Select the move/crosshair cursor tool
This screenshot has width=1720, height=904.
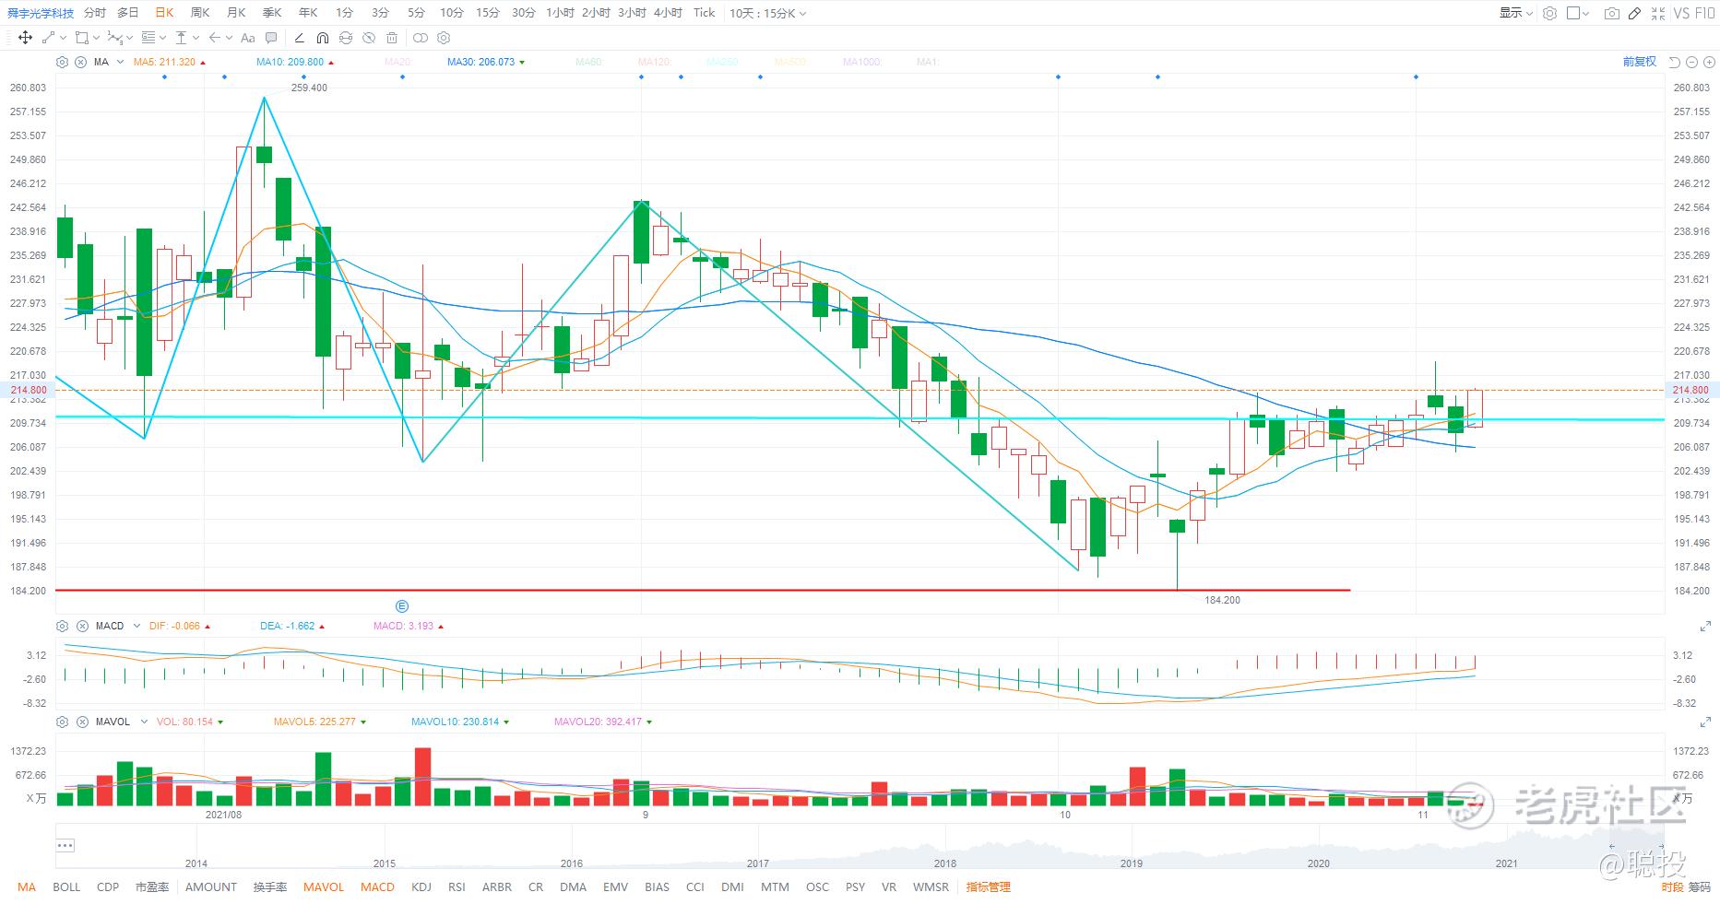(x=25, y=38)
